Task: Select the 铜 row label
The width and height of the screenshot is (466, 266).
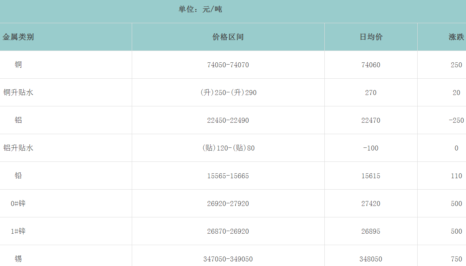Action: click(18, 65)
